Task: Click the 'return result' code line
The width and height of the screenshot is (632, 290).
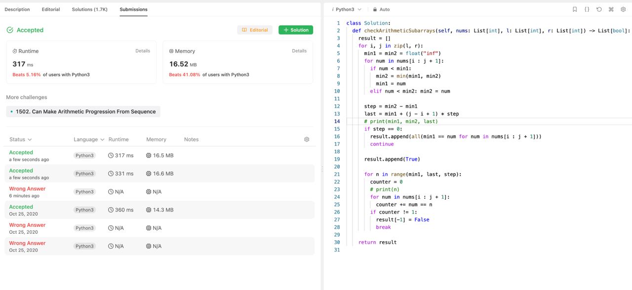Action: pyautogui.click(x=377, y=242)
